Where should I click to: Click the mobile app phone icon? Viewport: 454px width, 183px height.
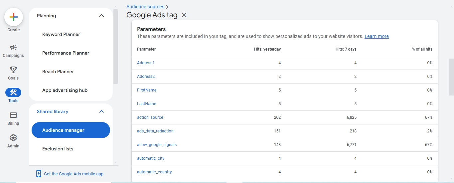click(39, 174)
